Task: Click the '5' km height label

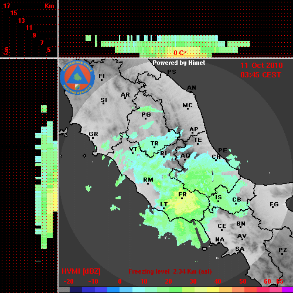Action: pos(49,50)
